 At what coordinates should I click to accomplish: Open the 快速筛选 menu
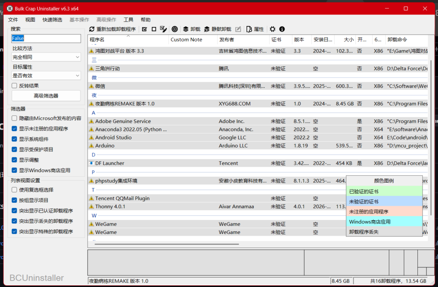tap(52, 20)
